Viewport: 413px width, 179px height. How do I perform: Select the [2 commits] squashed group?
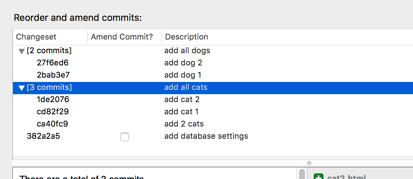pyautogui.click(x=49, y=51)
